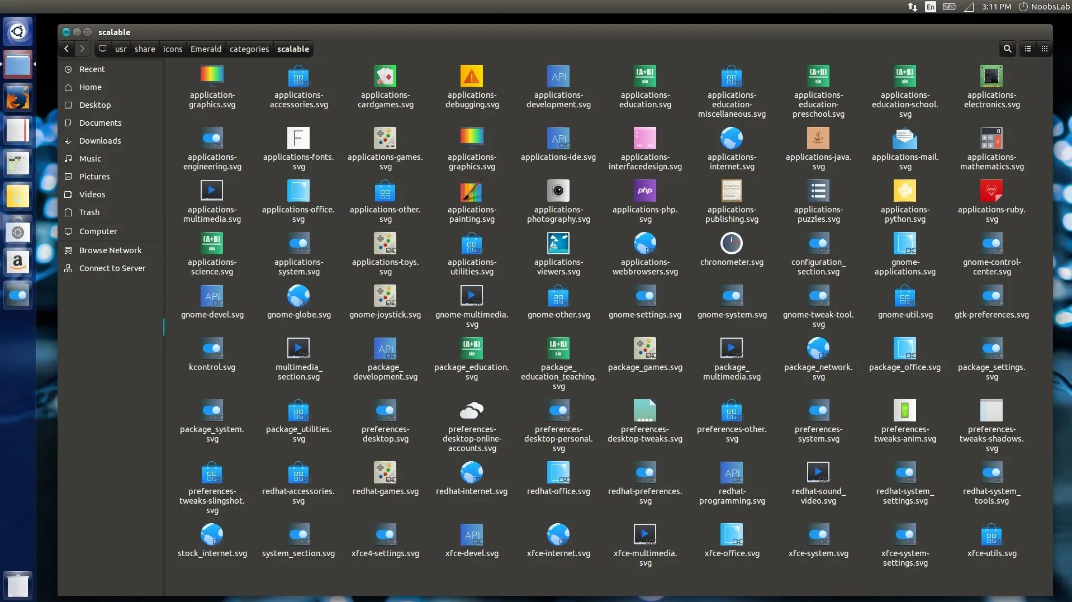Open Pictures in the sidebar
Viewport: 1072px width, 602px height.
pos(111,177)
